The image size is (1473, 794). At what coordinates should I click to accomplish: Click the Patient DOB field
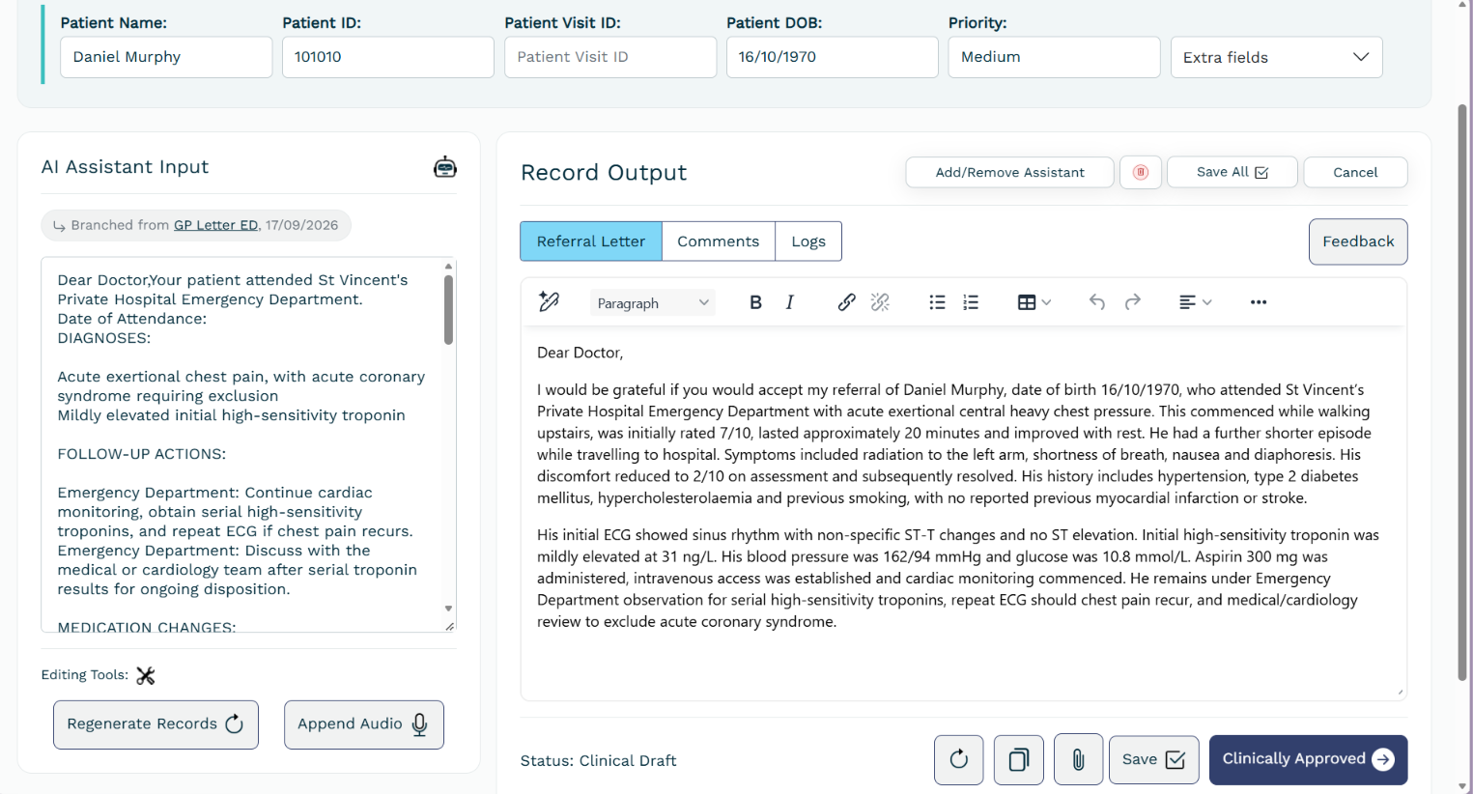(833, 57)
